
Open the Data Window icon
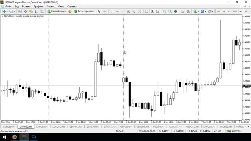pos(25,11)
